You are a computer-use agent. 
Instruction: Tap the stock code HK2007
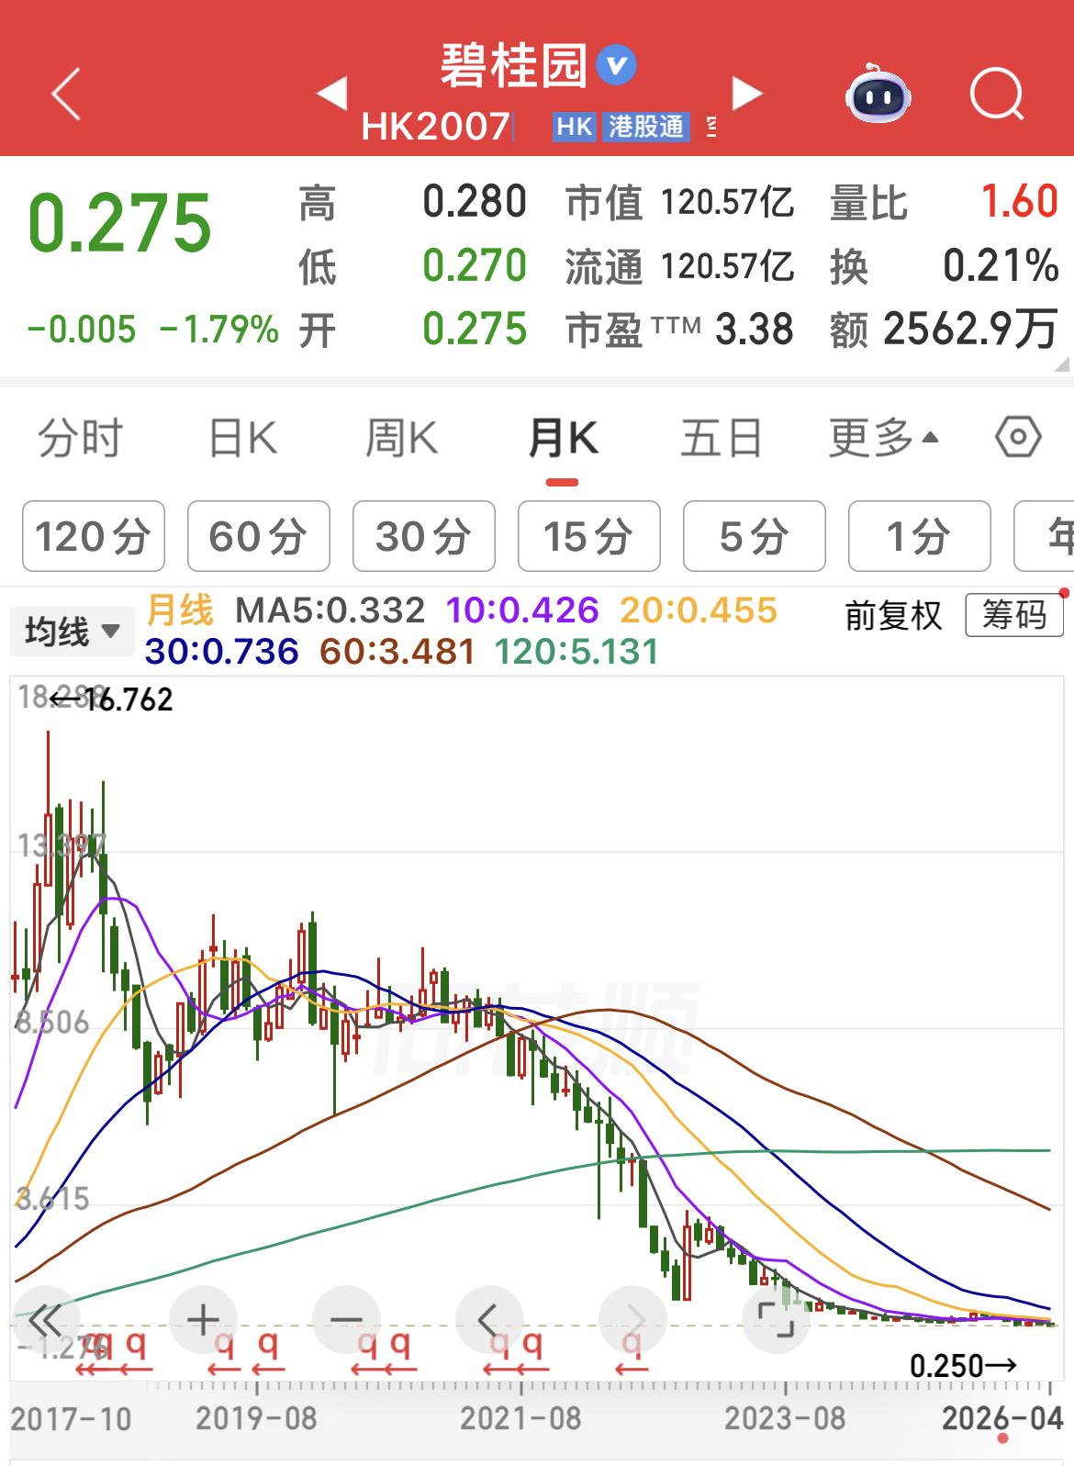click(435, 127)
